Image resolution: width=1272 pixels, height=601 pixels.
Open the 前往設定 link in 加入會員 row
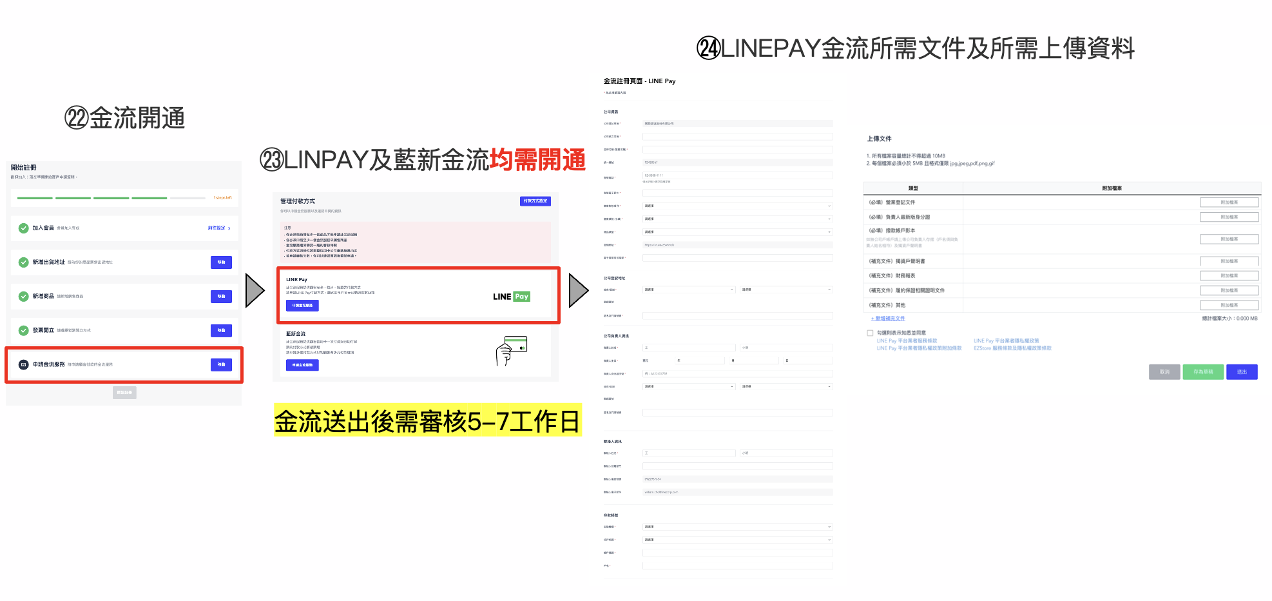click(x=217, y=228)
